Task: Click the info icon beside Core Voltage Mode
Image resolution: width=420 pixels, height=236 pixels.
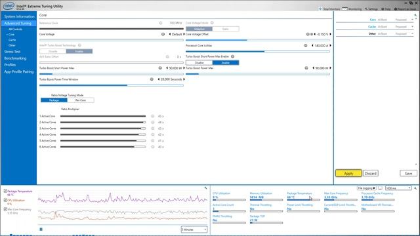Action: [212, 23]
